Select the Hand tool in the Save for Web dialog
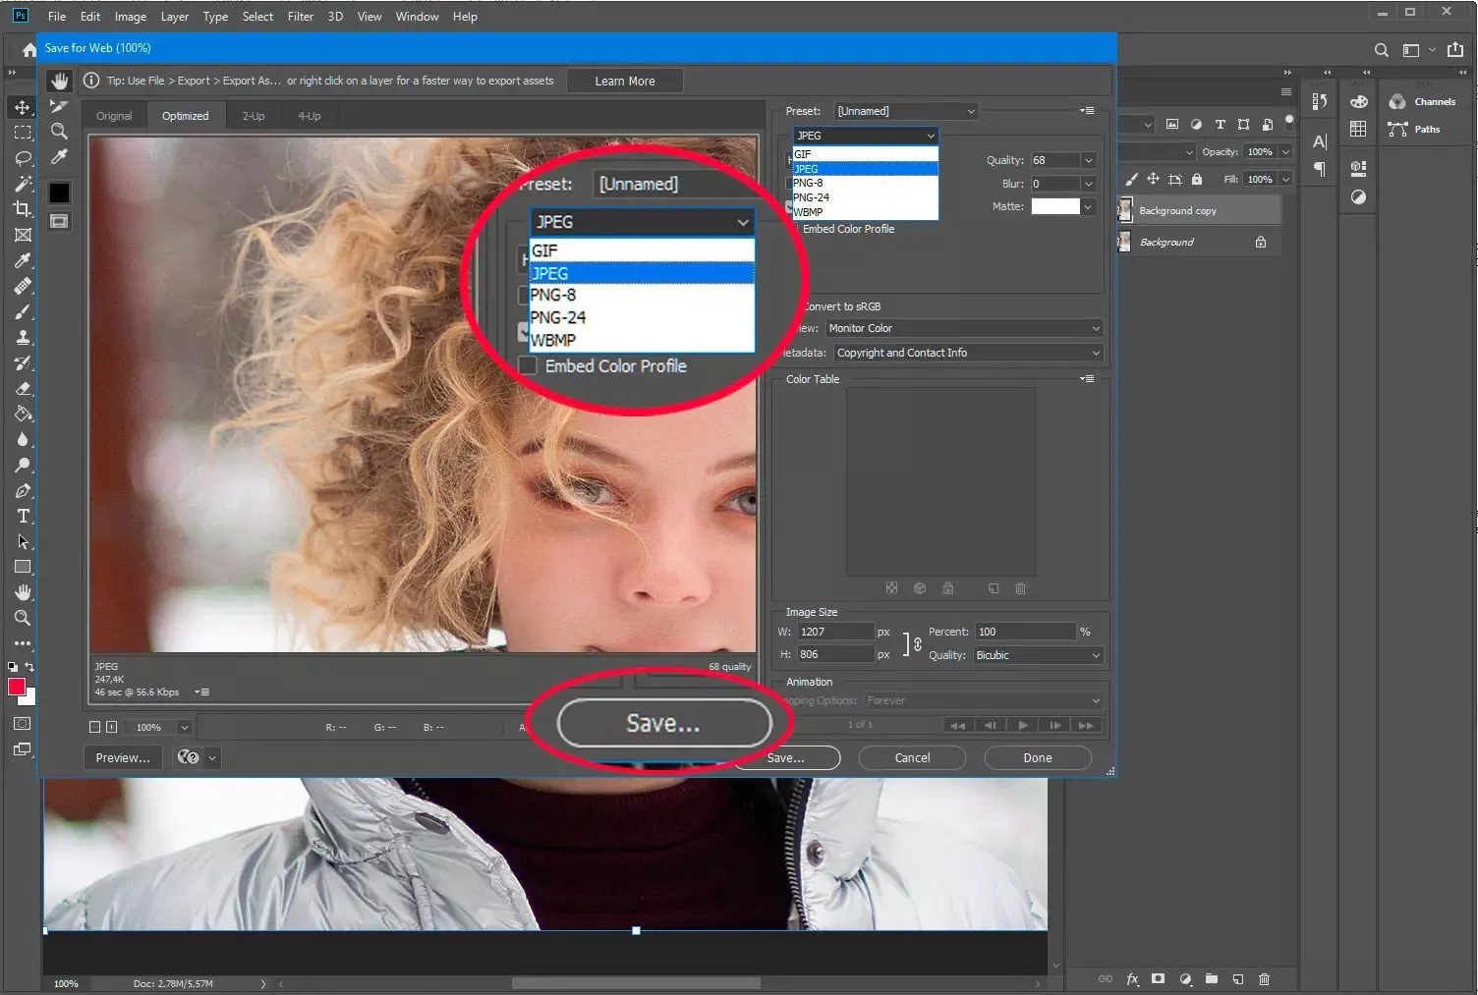The width and height of the screenshot is (1478, 995). (59, 81)
